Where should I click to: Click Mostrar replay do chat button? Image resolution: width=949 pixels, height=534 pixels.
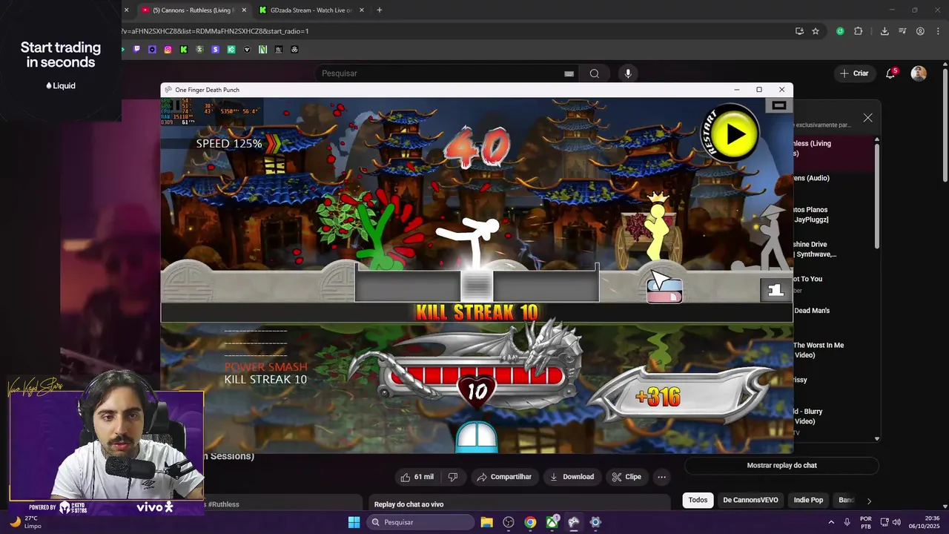point(781,466)
